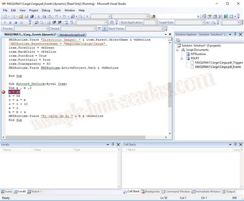
Task: Close the Locals panel
Action: 118,144
